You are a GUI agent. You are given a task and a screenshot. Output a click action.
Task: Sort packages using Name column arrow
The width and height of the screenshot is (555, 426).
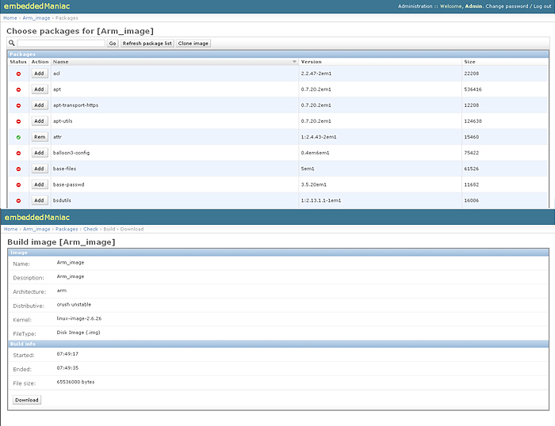pyautogui.click(x=294, y=61)
